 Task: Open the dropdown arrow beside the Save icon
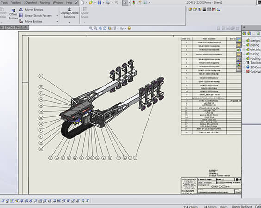(x=103, y=3)
